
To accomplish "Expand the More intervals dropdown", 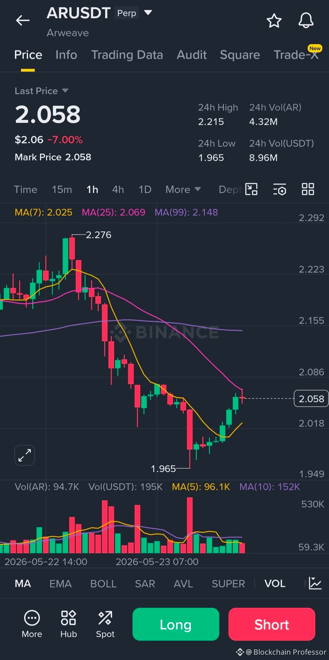I will 183,189.
